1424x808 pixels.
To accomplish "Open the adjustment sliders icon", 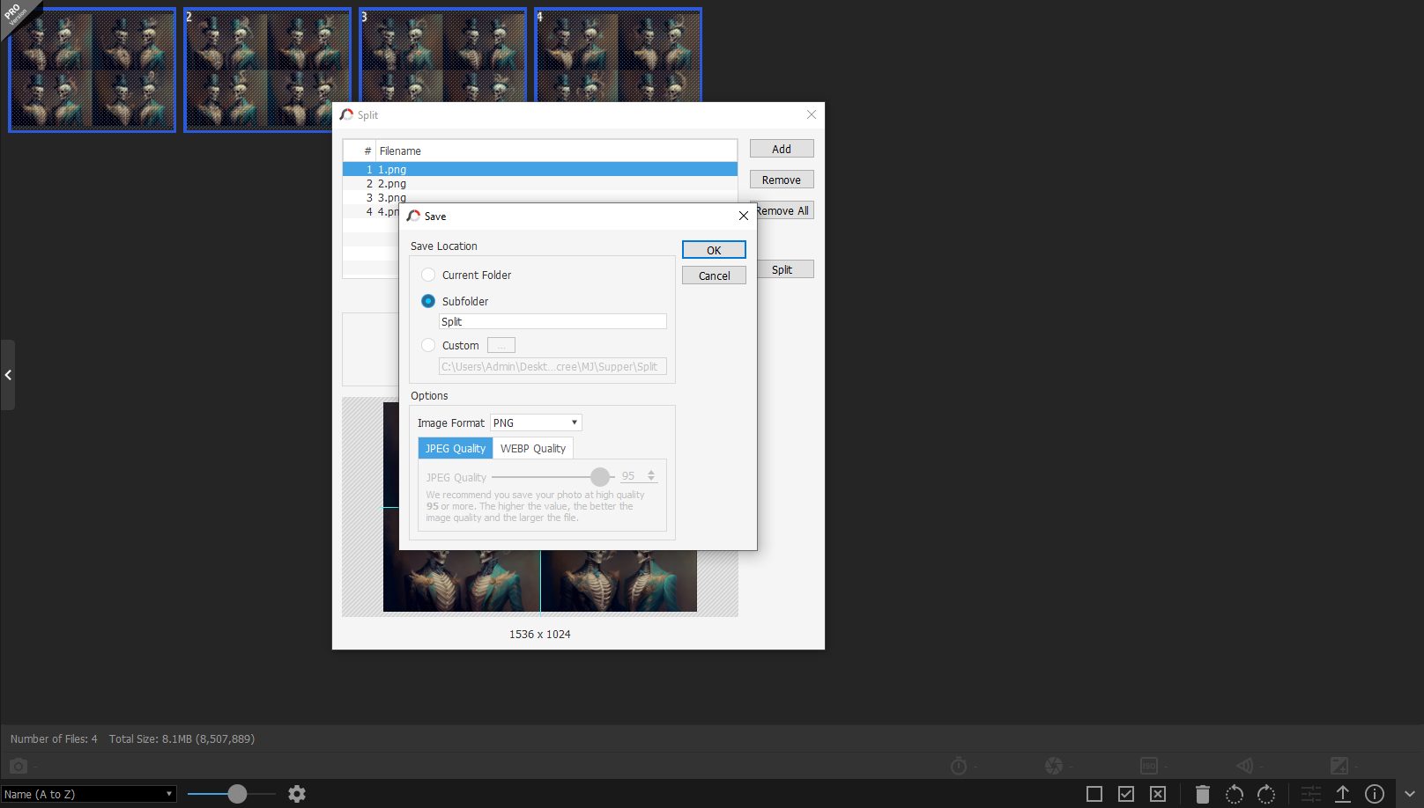I will click(1311, 794).
